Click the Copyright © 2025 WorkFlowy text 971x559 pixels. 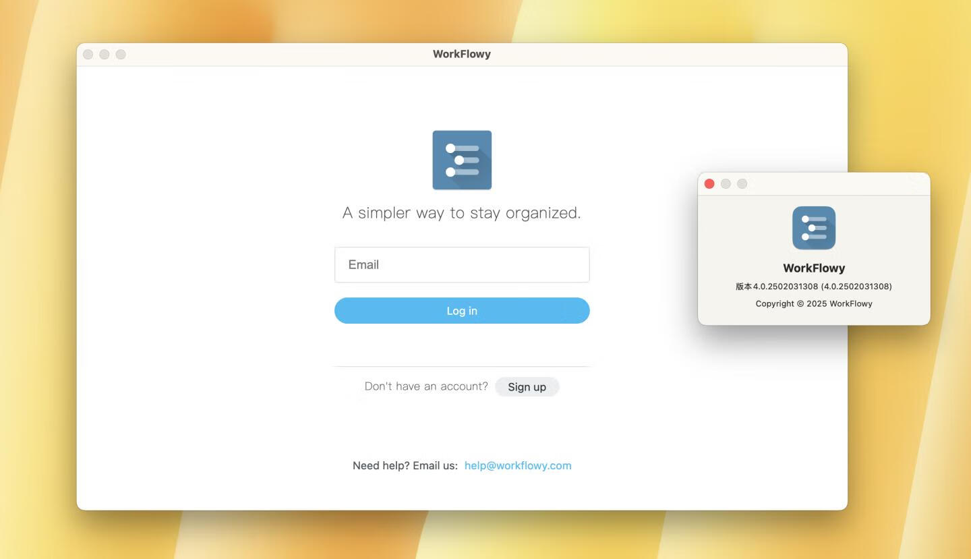pyautogui.click(x=814, y=303)
